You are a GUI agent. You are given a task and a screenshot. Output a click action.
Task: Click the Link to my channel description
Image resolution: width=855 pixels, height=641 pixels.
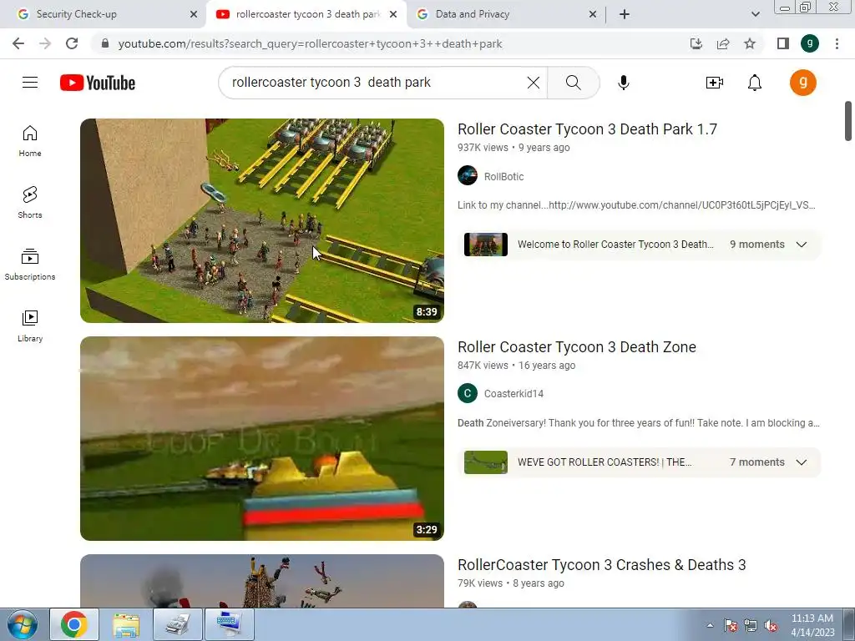pyautogui.click(x=636, y=205)
